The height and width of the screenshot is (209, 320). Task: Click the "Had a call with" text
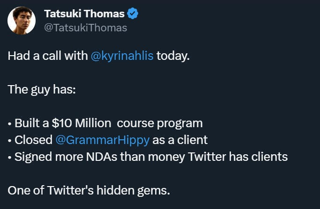[x=47, y=56]
